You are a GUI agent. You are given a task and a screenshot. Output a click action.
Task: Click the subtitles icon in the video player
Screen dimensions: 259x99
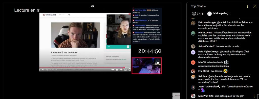(x=117, y=70)
